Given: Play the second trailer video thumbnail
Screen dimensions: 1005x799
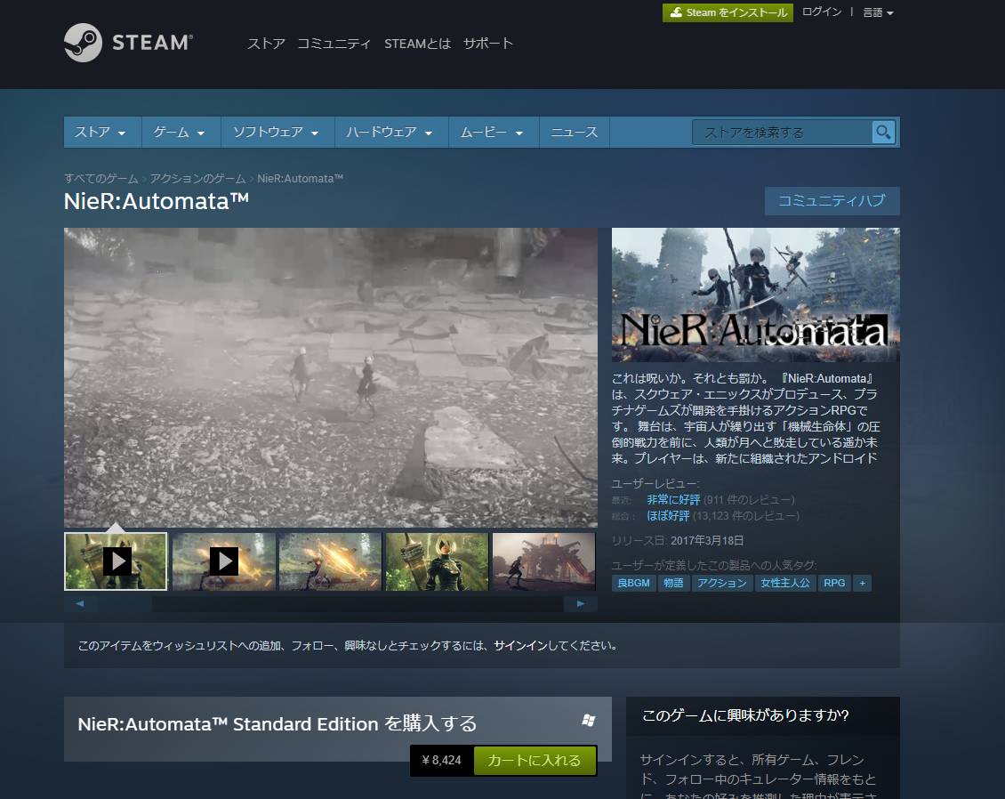Looking at the screenshot, I should tap(223, 561).
